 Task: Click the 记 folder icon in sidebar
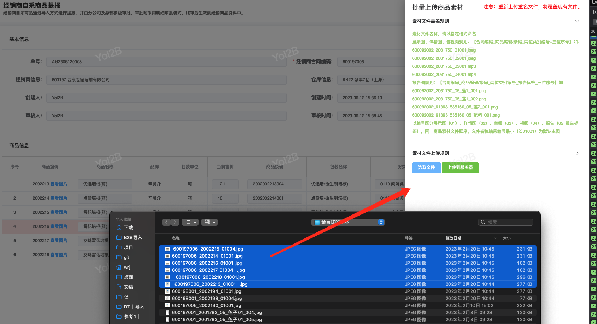(x=119, y=297)
